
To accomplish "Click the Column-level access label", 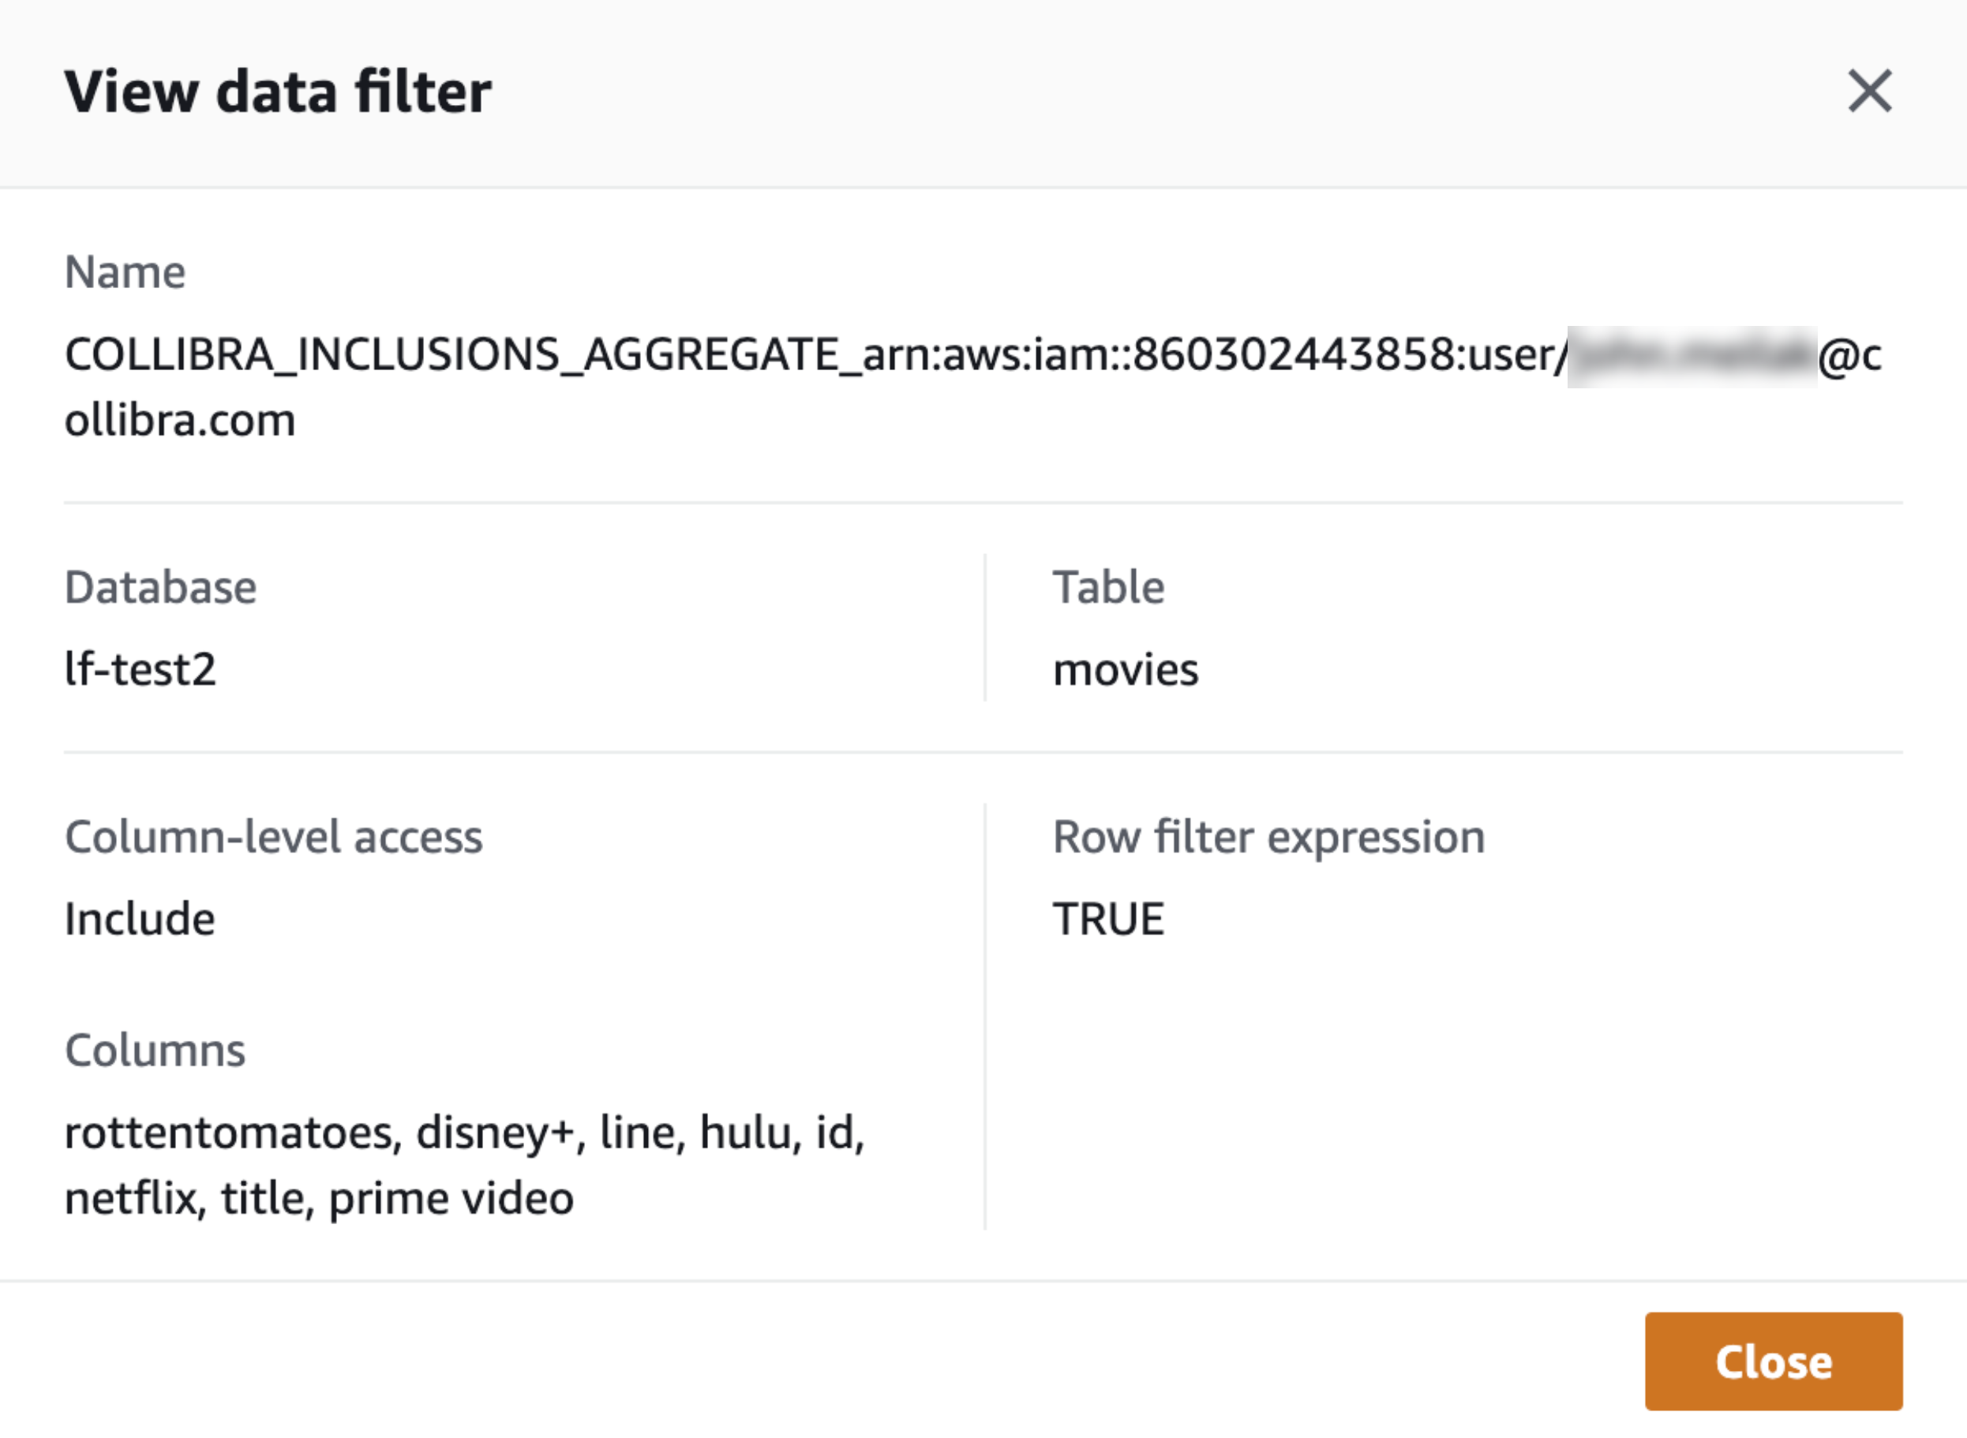I will pos(274,836).
